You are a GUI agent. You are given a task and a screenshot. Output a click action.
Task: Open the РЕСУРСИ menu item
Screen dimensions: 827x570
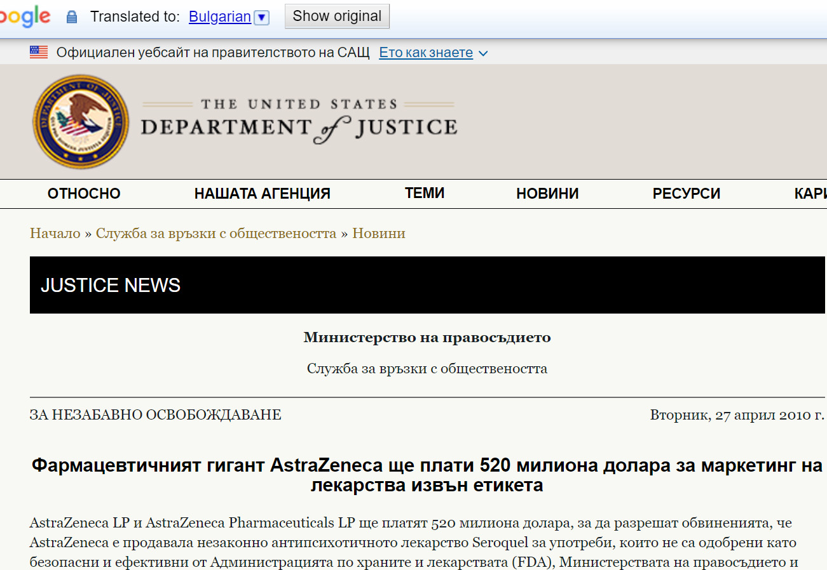pyautogui.click(x=686, y=194)
